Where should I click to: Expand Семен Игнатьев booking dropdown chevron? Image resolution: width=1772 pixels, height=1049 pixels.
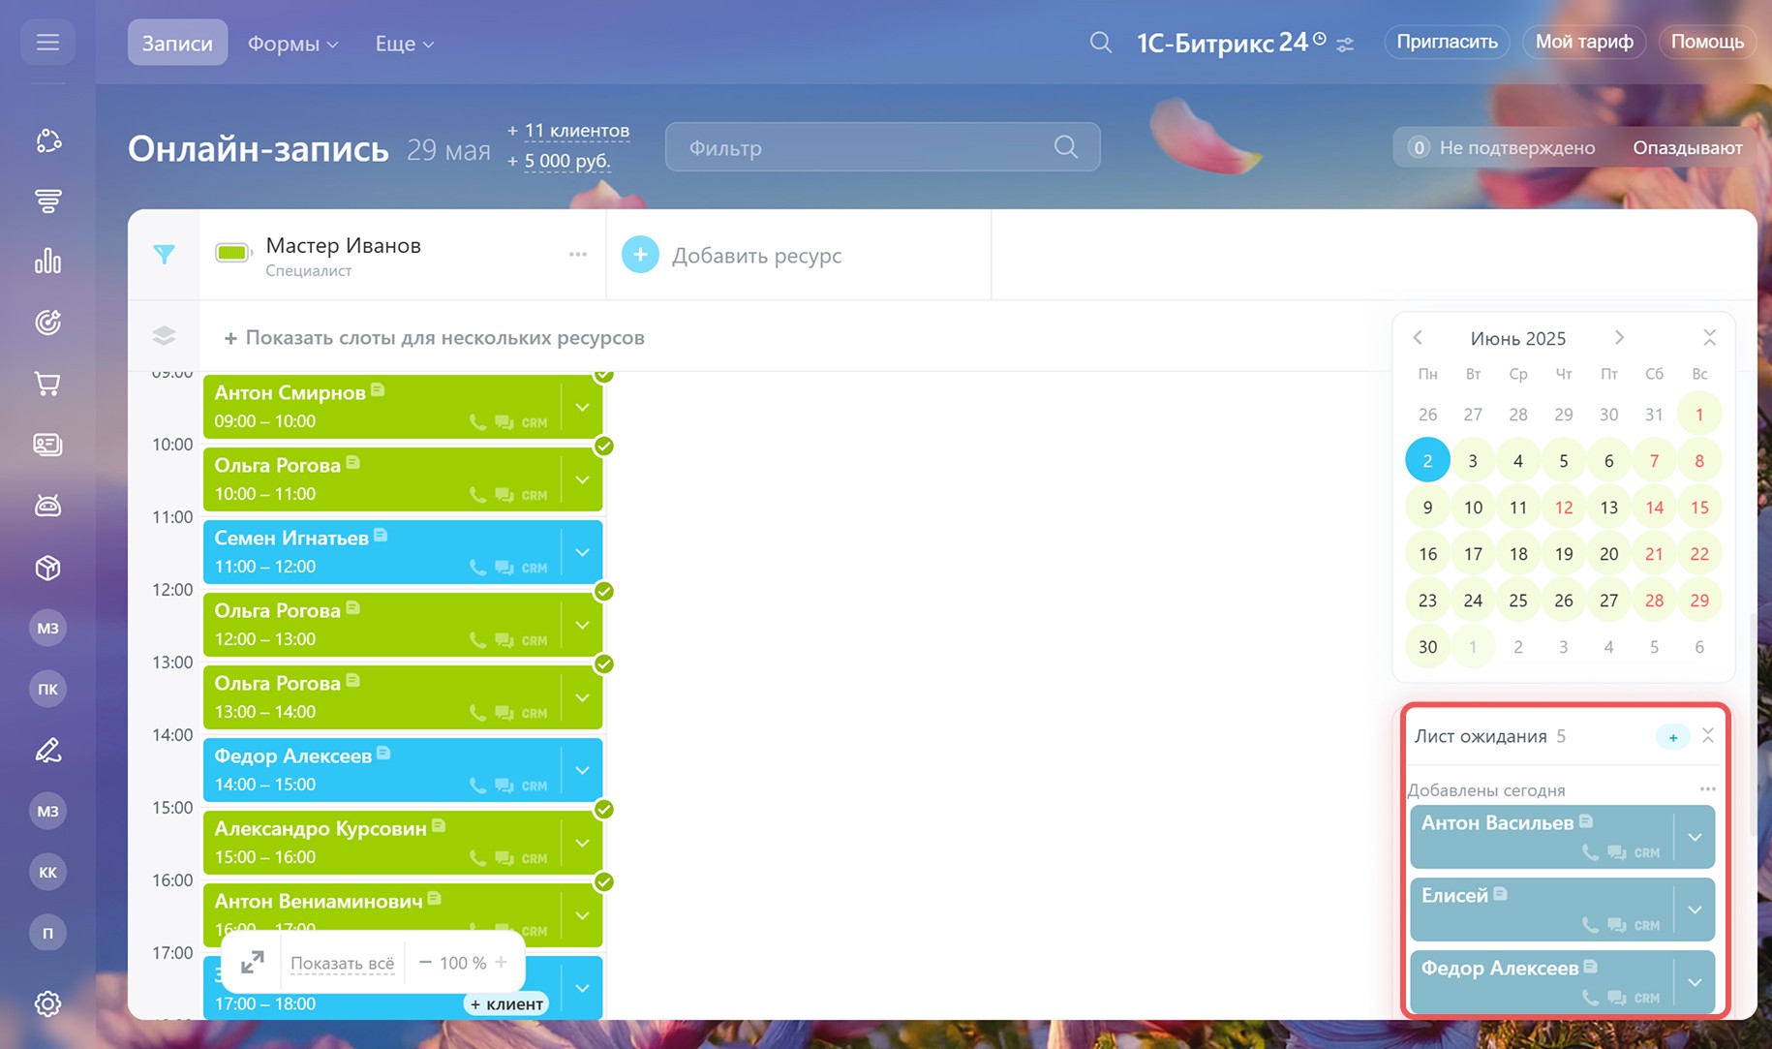coord(582,552)
